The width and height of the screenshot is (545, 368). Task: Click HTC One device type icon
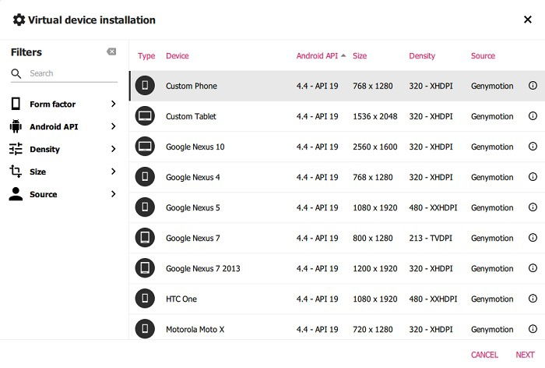[145, 299]
